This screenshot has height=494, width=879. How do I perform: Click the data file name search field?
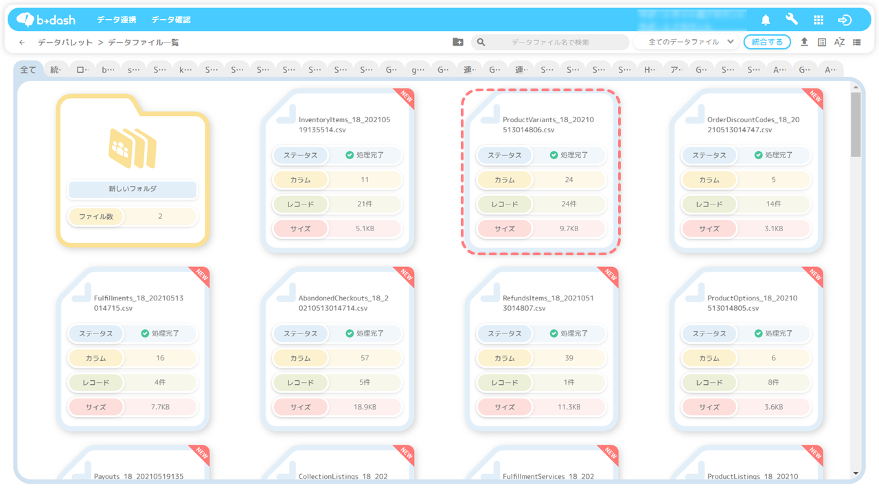pyautogui.click(x=550, y=43)
